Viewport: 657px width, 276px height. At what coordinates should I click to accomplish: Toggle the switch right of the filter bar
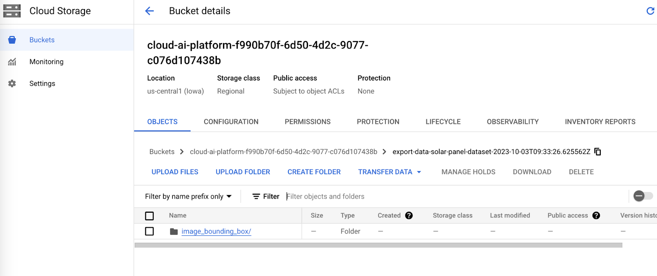(643, 196)
